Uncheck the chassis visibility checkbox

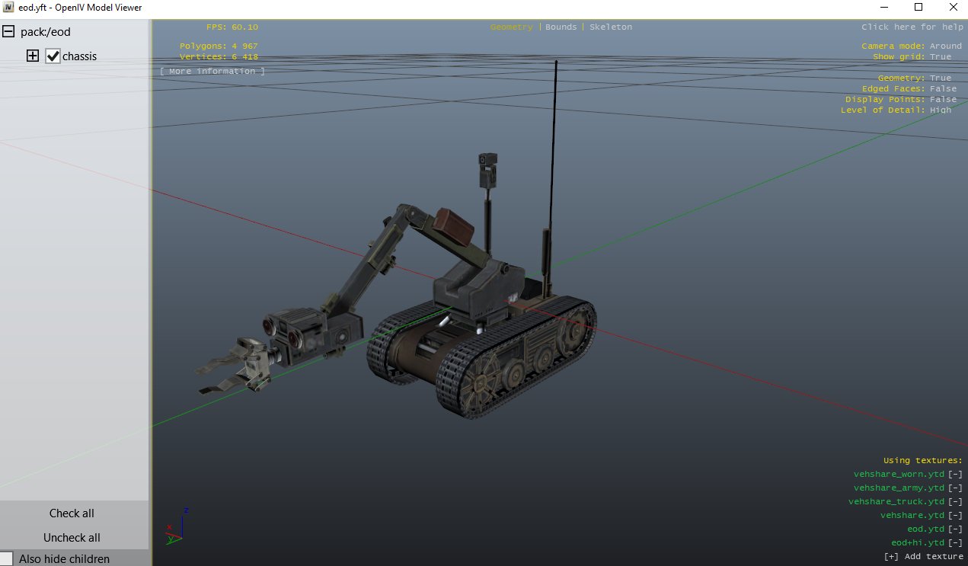coord(53,56)
